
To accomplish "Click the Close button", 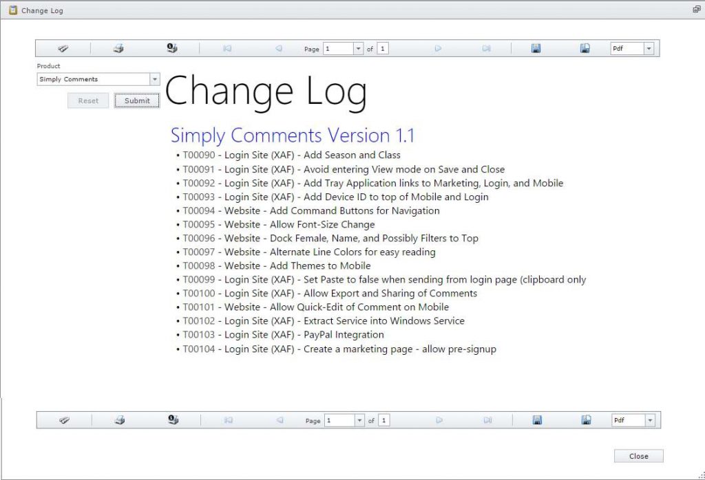I will point(638,456).
